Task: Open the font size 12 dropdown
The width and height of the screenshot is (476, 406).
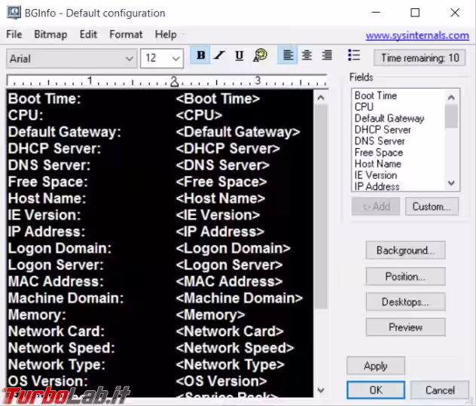Action: (175, 59)
